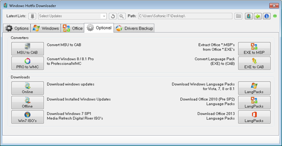282x146 pixels.
Task: Click the Offline download button
Action: tap(28, 102)
